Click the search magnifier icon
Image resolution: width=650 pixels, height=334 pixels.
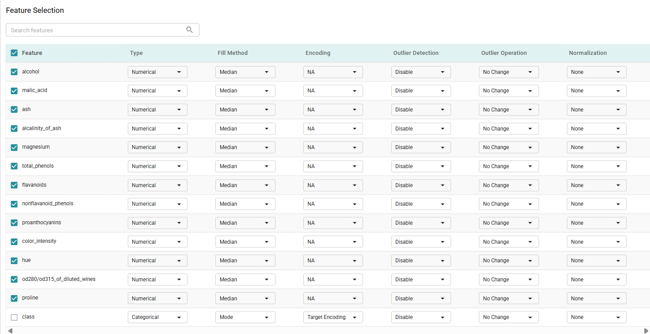[x=190, y=30]
